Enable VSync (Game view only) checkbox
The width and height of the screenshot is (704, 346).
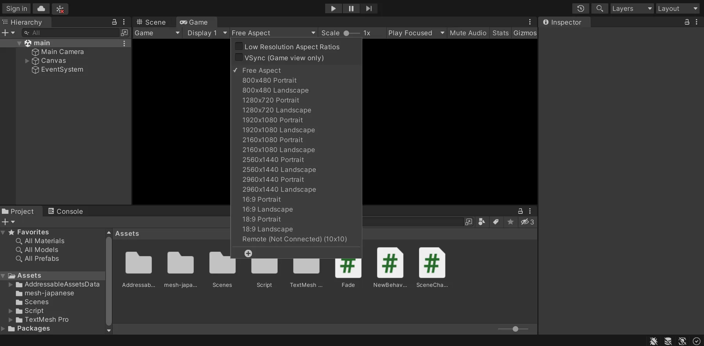pos(239,57)
